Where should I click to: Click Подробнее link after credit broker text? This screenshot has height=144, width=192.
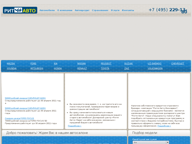pos(164,126)
